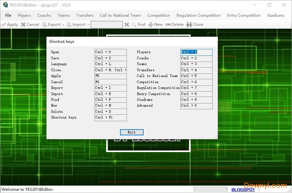This screenshot has width=292, height=193.
Task: Click the Find magnifier icon
Action: [x=134, y=24]
